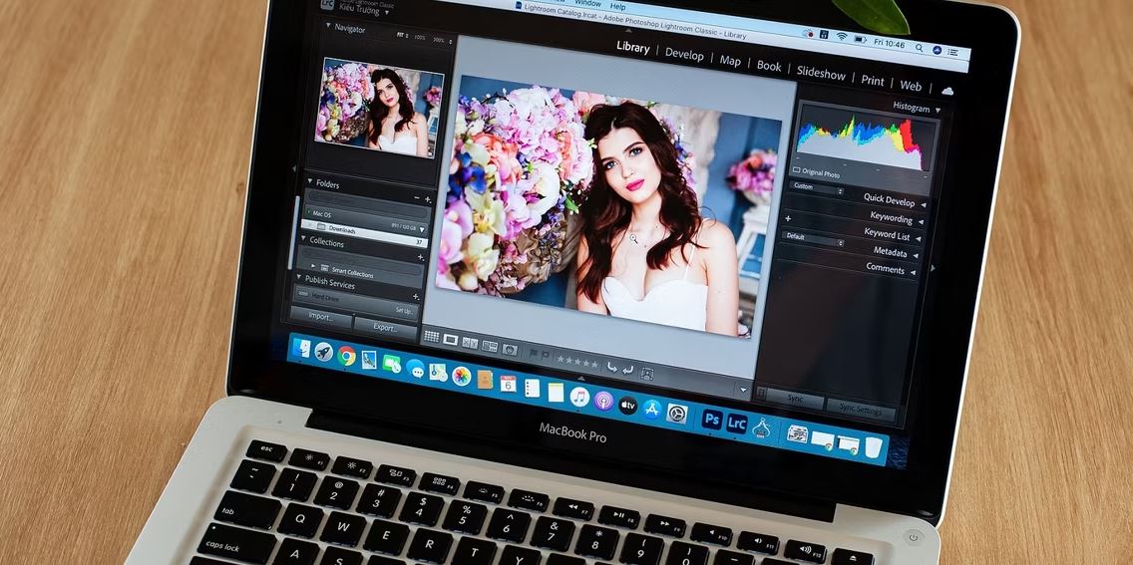The height and width of the screenshot is (565, 1133).
Task: Open Compare view (X|Y) icon
Action: click(470, 343)
